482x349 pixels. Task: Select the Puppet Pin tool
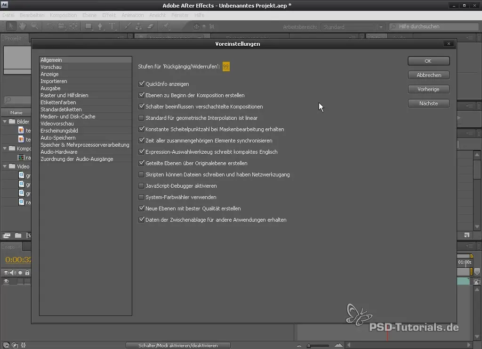(166, 26)
